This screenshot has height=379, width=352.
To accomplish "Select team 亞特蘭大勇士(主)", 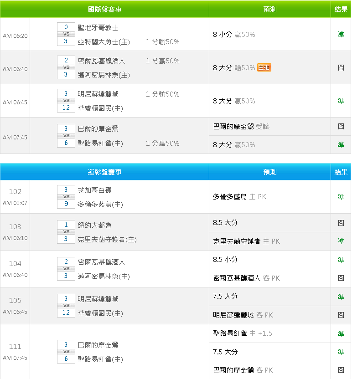I will [x=104, y=42].
